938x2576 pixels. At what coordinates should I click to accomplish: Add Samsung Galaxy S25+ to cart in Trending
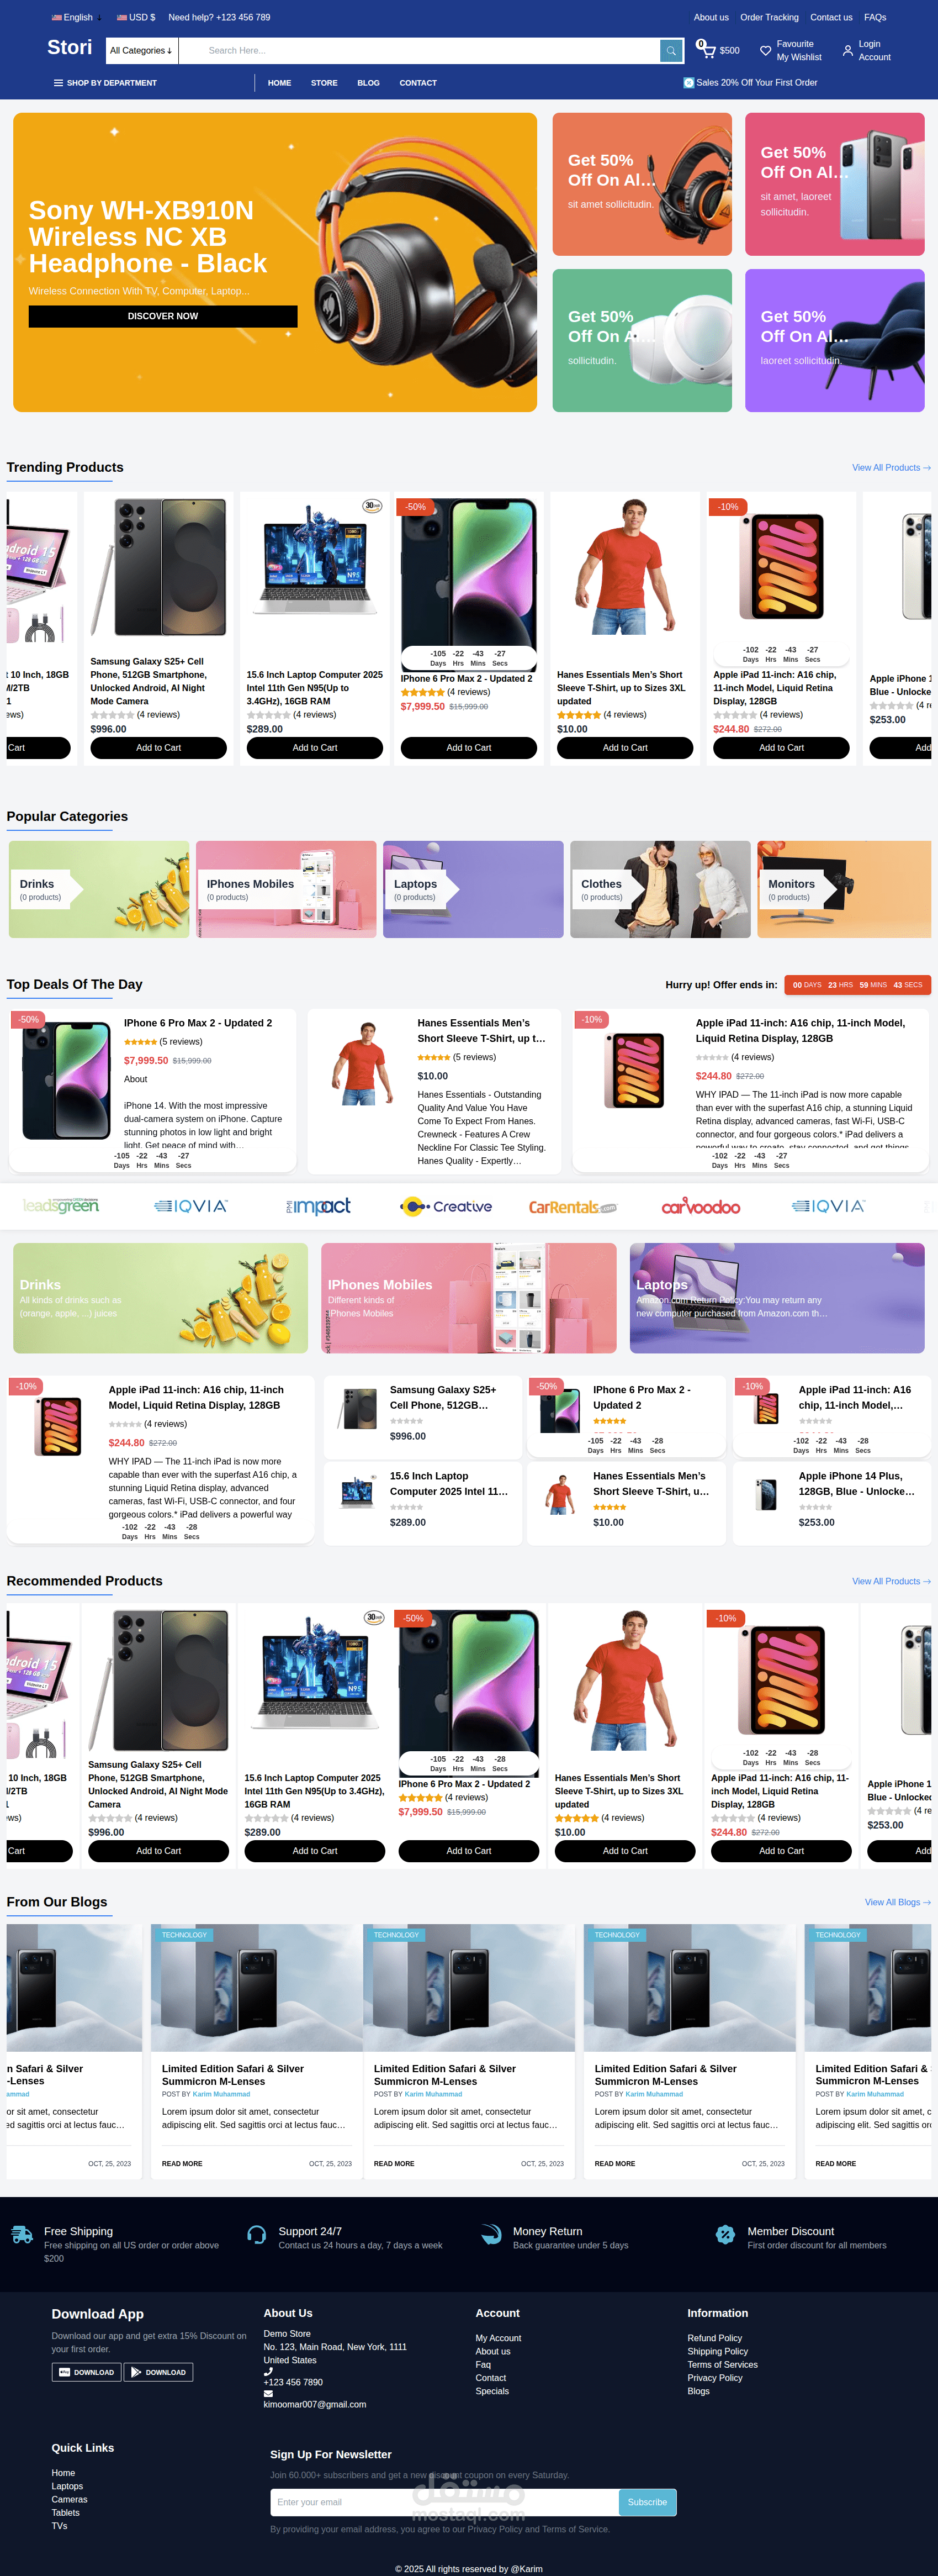click(159, 748)
